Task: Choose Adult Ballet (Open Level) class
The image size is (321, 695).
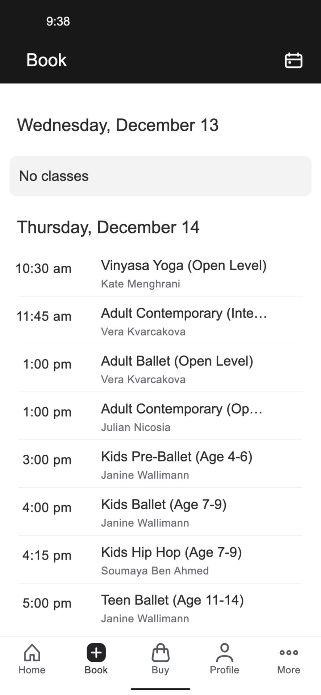Action: [x=177, y=361]
